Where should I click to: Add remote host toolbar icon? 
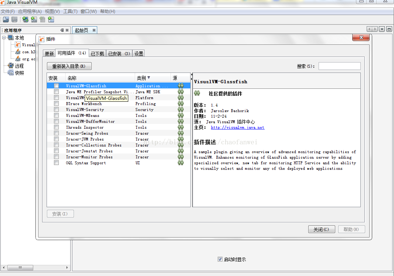coord(25,19)
